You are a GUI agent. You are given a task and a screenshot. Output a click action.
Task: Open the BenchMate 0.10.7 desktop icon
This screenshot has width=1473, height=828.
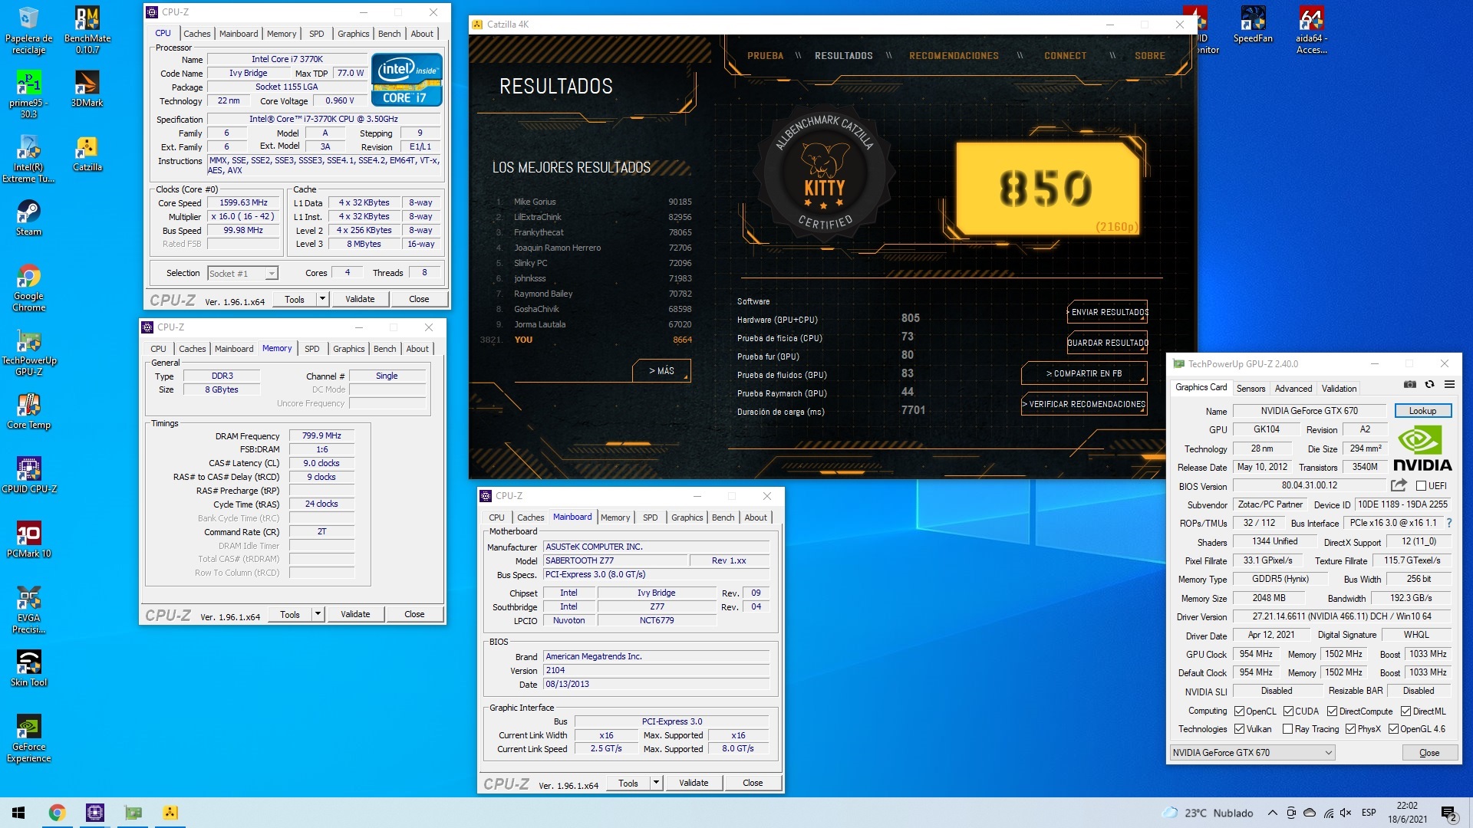tap(87, 31)
